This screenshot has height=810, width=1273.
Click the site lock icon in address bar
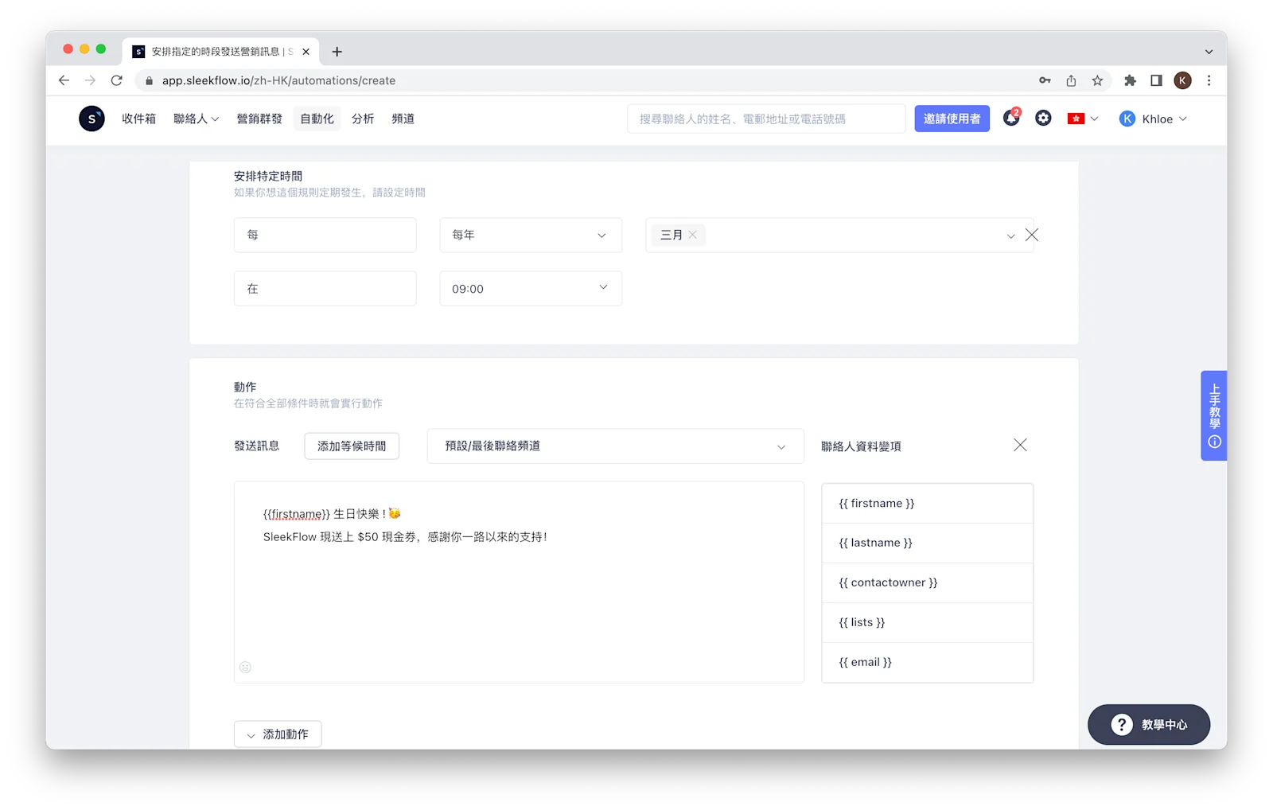[149, 80]
